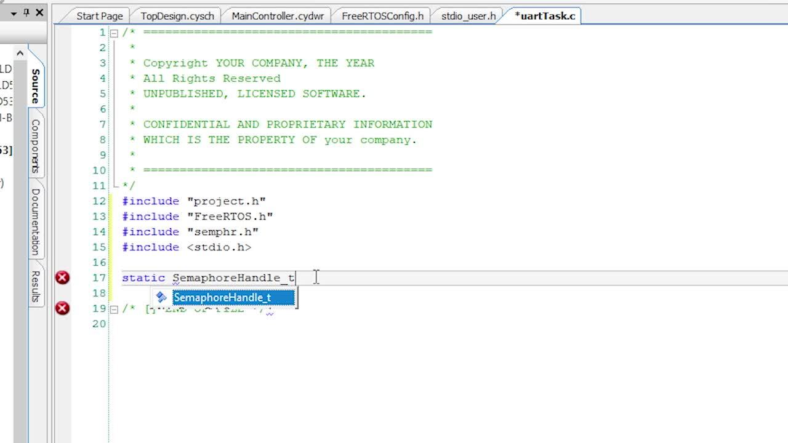Open the Results side tab
The image size is (788, 443).
click(x=36, y=286)
